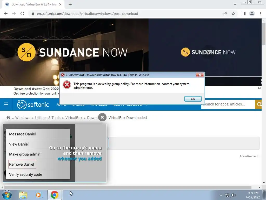Open a new browser tab

coord(70,4)
